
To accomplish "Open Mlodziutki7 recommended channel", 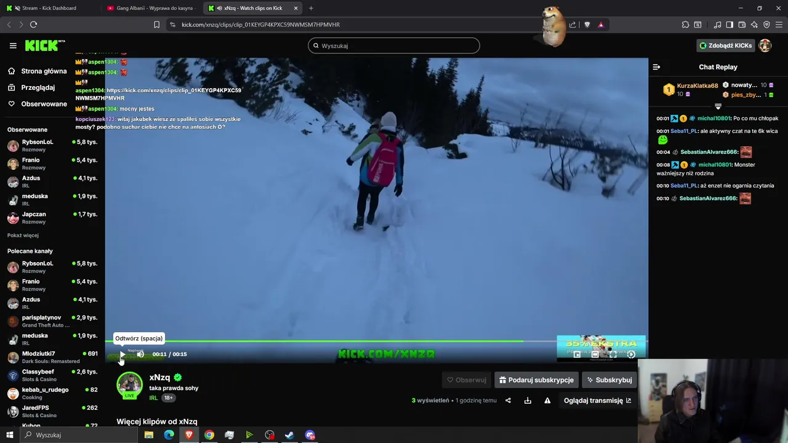I will (52, 357).
